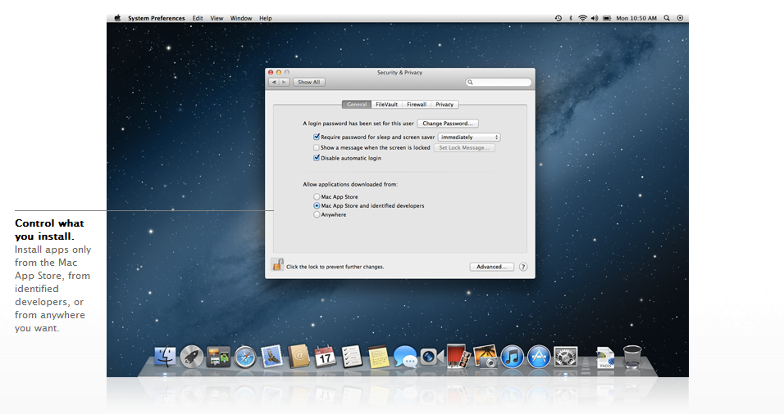Open the Wi-Fi status menu

[582, 18]
